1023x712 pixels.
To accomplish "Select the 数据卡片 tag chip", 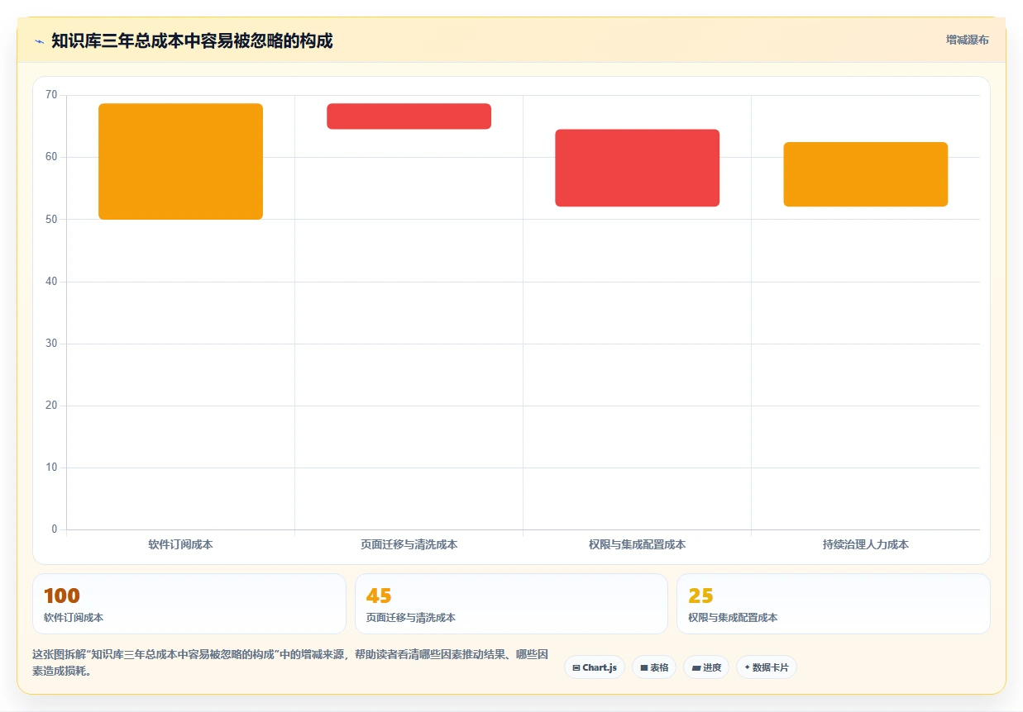I will (767, 667).
